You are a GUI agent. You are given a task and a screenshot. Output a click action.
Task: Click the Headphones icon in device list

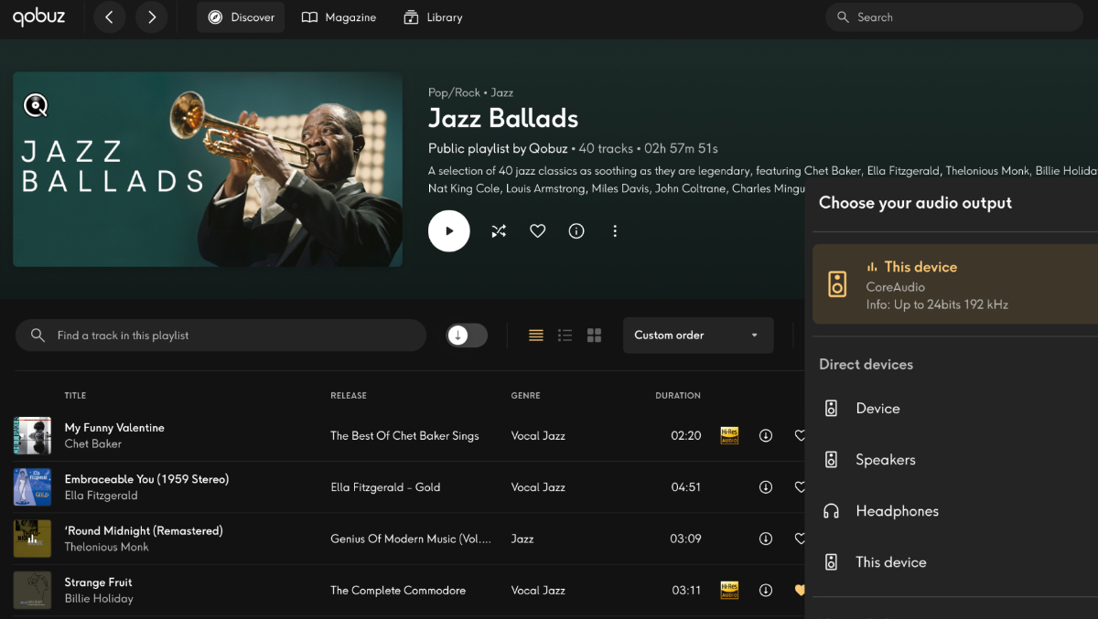tap(831, 511)
